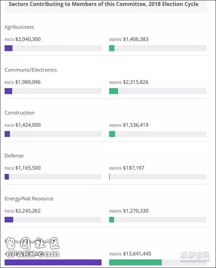The height and width of the screenshot is (268, 216).
Task: Click the green $13,641,445 INDIVS bar
Action: (135, 263)
